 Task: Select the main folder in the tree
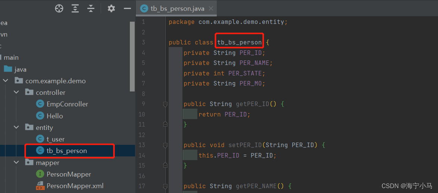click(11, 57)
